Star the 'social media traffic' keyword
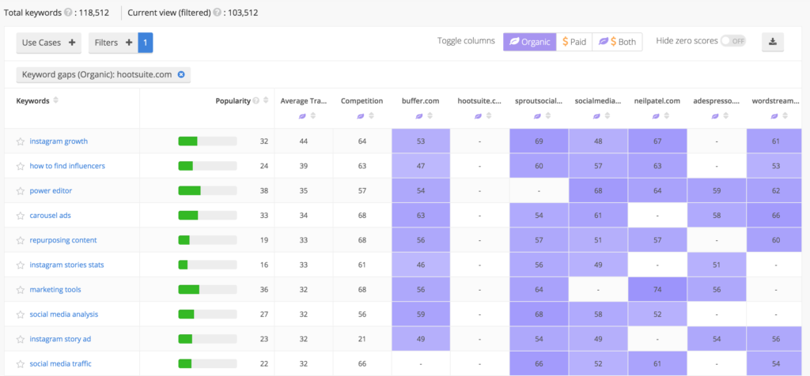This screenshot has height=376, width=810. 20,364
